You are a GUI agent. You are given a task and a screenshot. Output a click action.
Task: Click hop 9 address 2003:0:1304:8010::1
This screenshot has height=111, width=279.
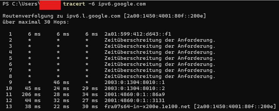coord(135,82)
